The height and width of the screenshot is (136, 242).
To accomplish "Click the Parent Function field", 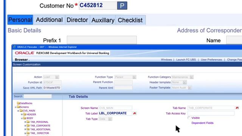I will coord(123,82).
